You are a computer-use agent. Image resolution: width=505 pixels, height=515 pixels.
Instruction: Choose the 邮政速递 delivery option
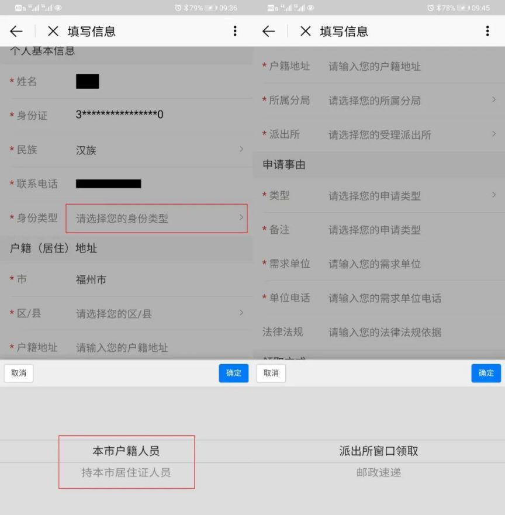[379, 472]
